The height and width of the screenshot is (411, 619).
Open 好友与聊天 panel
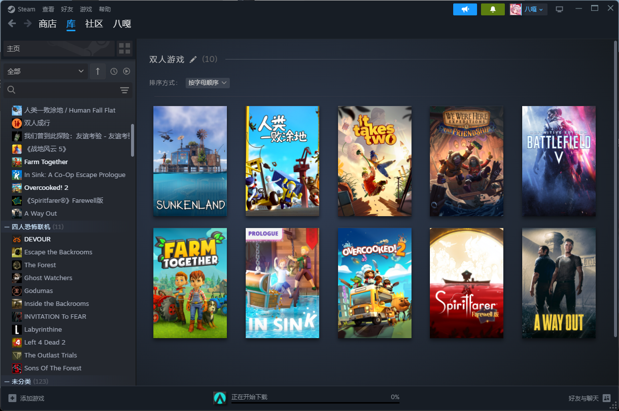(589, 398)
